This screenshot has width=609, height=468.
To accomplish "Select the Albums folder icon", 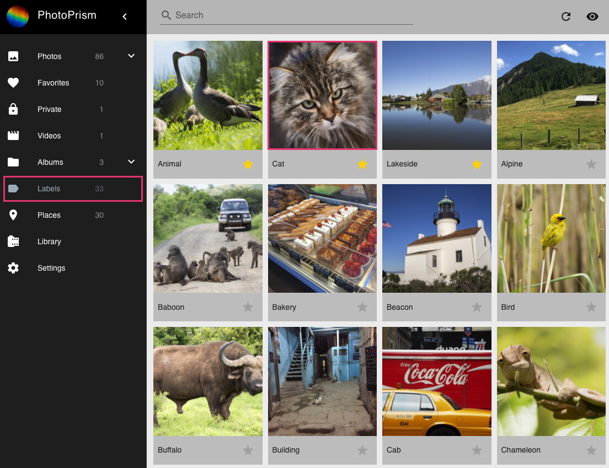I will (x=13, y=162).
